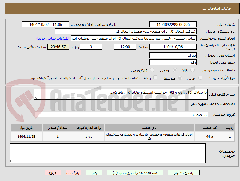Screen dimensions: 240x181
Task: Click the ساعت باقی مانده label
Action: pos(32,47)
